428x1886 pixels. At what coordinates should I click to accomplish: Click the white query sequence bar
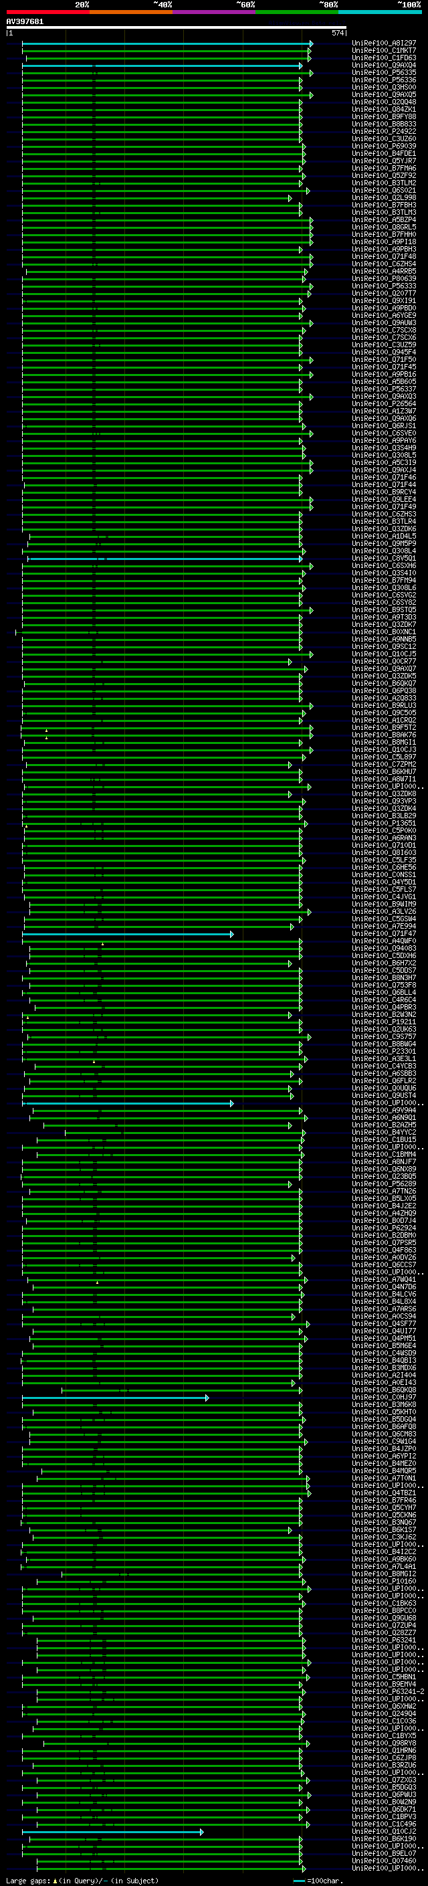(x=177, y=27)
